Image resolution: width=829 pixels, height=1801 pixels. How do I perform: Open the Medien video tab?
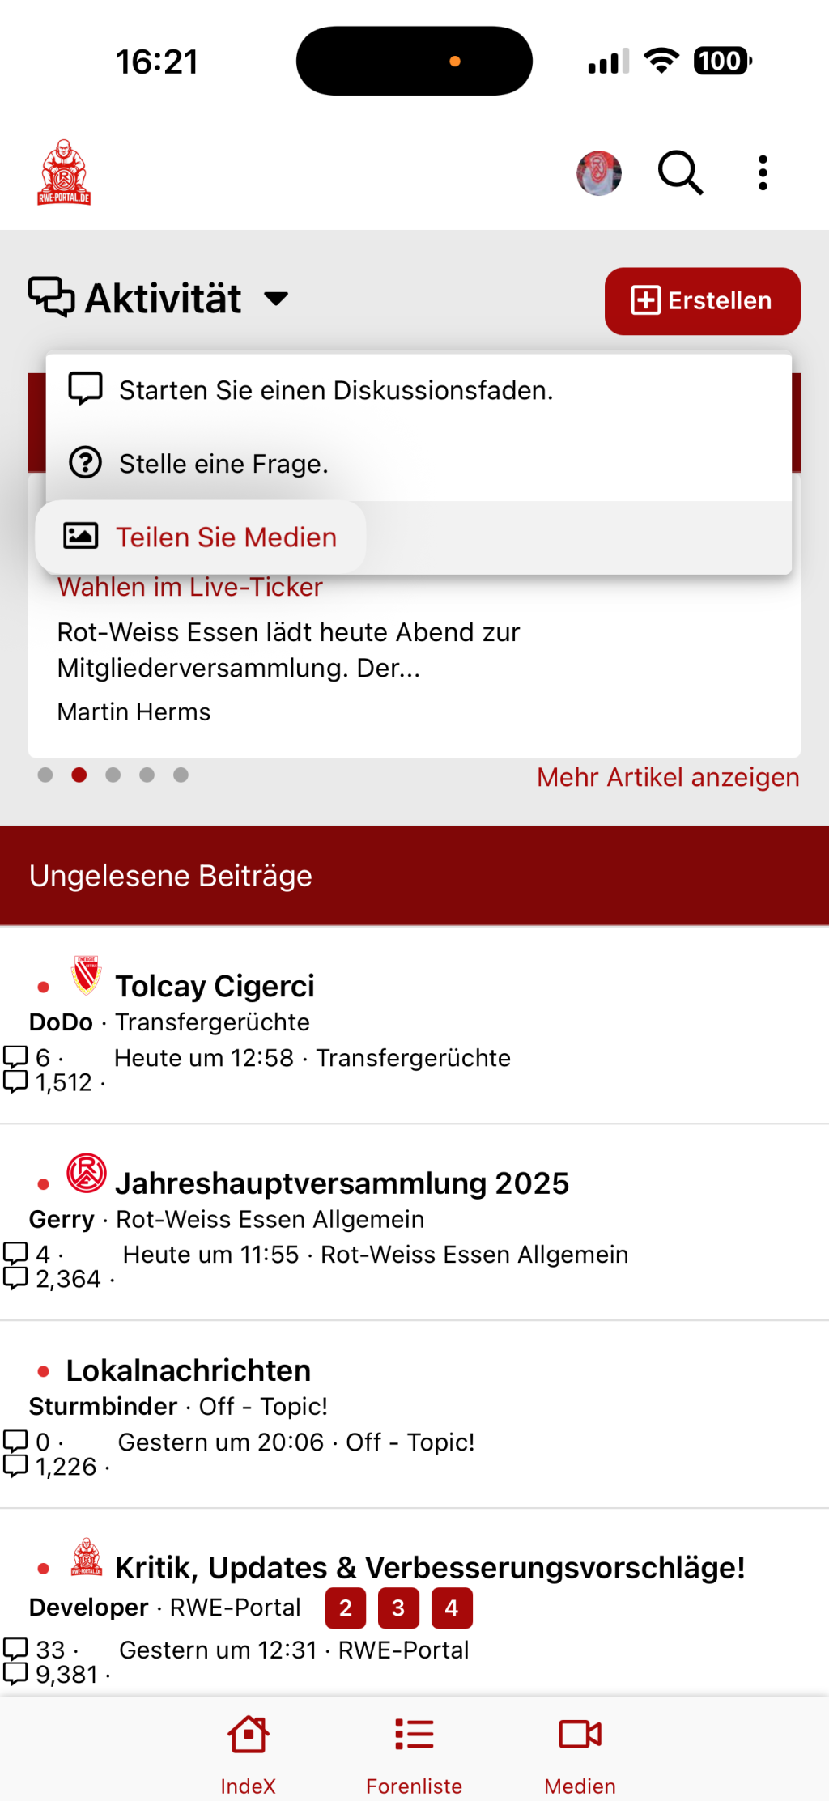pos(580,1752)
